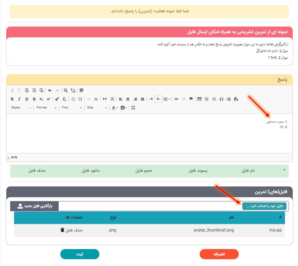This screenshot has height=266, width=298.
Task: Click the Paste clipboard icon
Action: pos(27,90)
